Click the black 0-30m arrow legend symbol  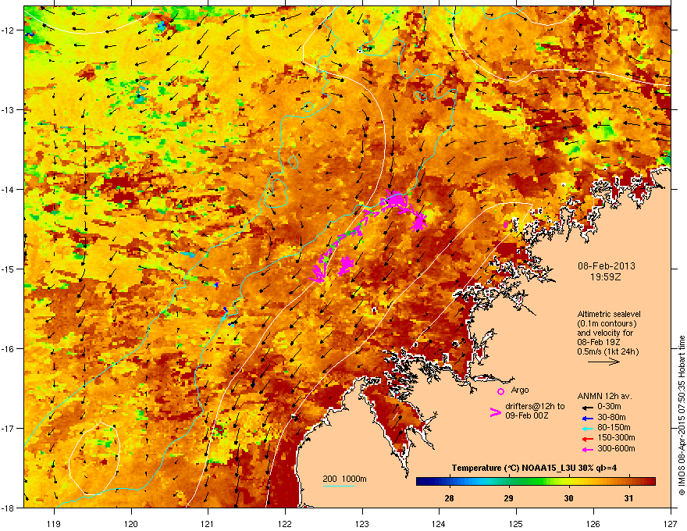(x=588, y=407)
